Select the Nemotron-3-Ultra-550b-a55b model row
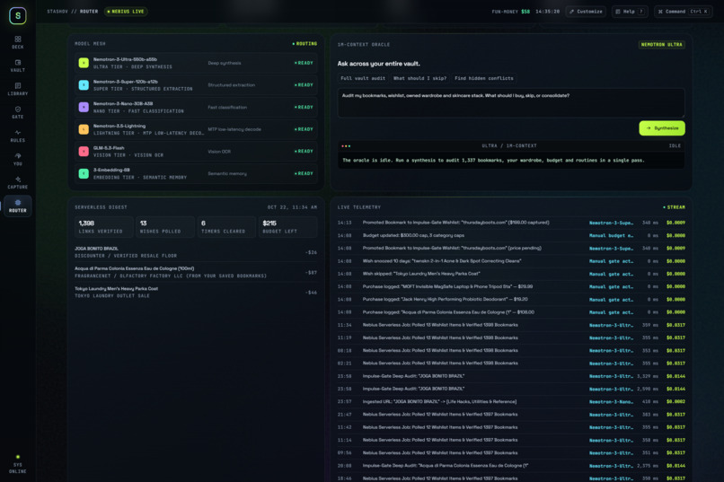 [196, 63]
